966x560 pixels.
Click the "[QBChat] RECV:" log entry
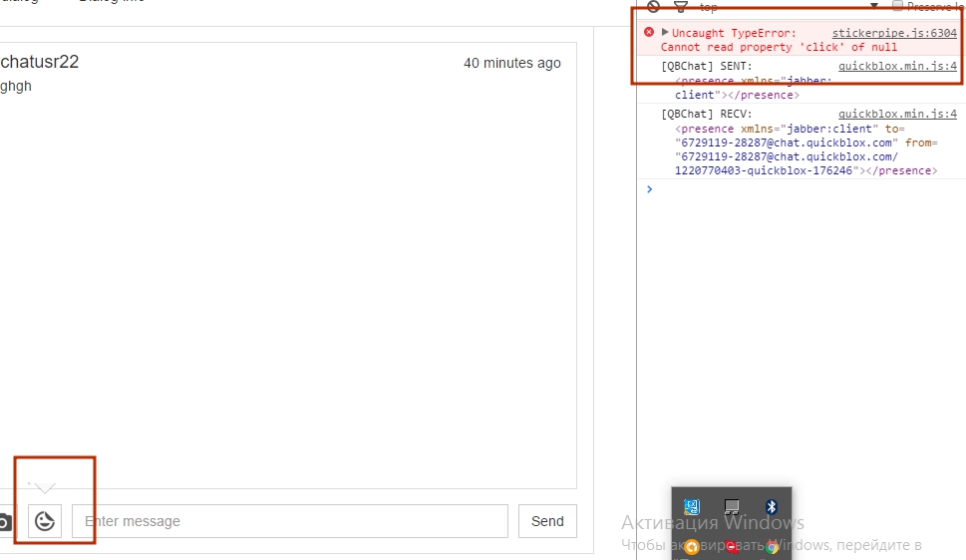tap(707, 114)
